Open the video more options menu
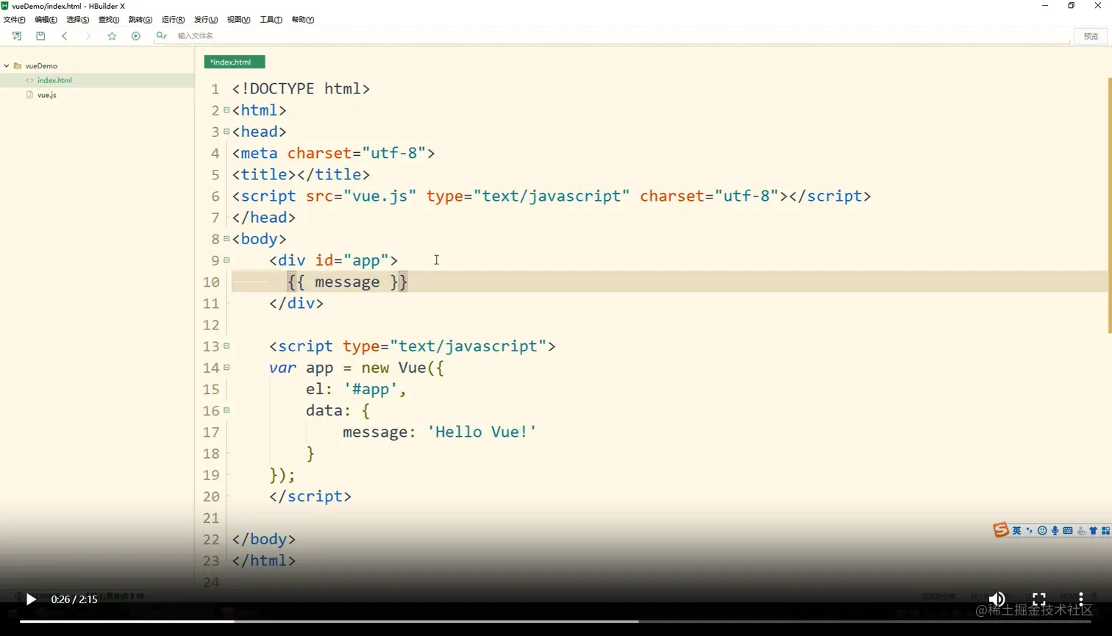This screenshot has width=1112, height=636. 1081,599
